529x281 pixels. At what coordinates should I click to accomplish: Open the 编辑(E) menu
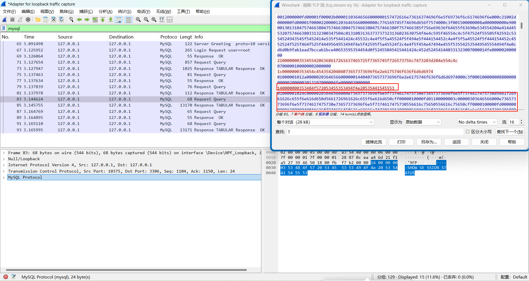(28, 11)
